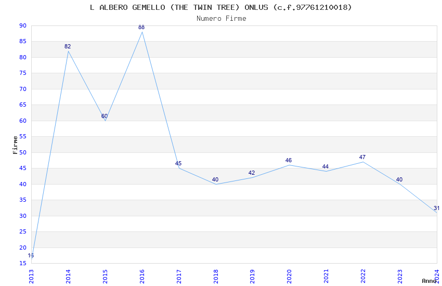Click y-axis tick value 15
The height and width of the screenshot is (286, 442).
tap(23, 264)
